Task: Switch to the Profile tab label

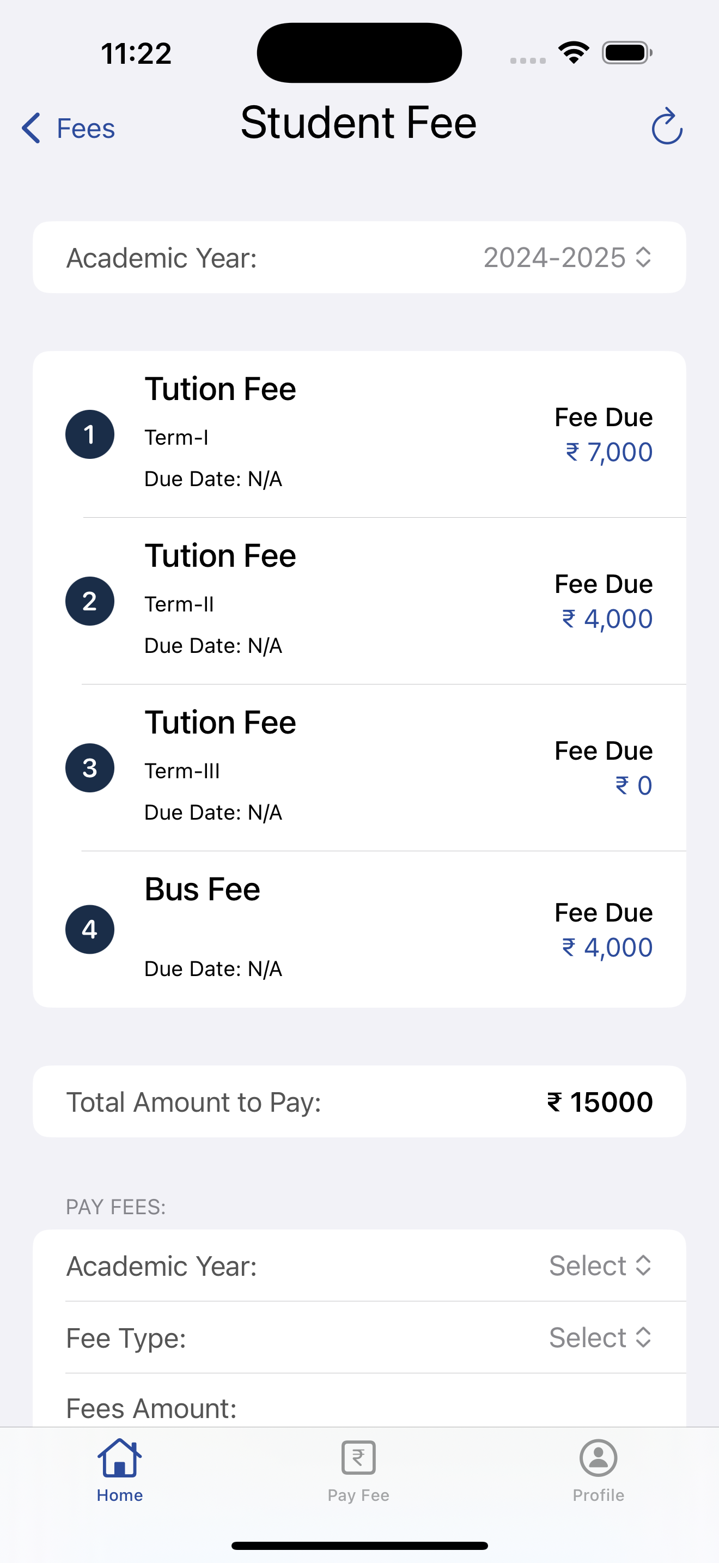Action: coord(599,1495)
